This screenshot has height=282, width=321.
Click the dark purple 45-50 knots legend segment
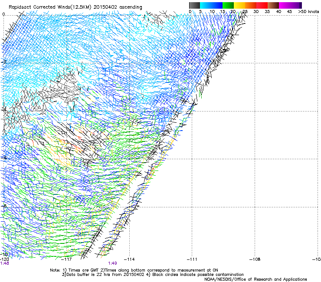pos(296,5)
